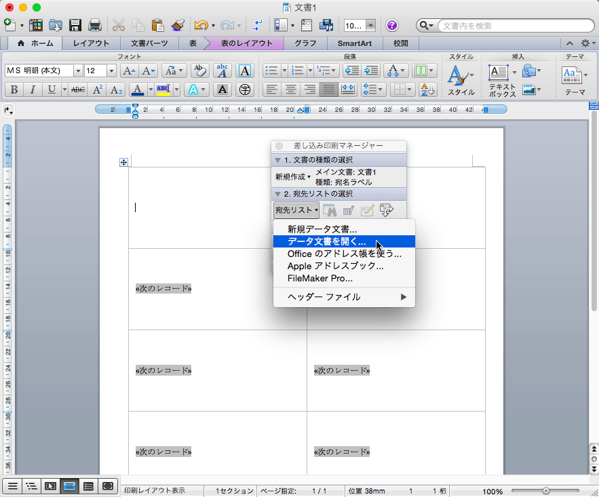Switch to Outline view in status bar

tap(31, 486)
